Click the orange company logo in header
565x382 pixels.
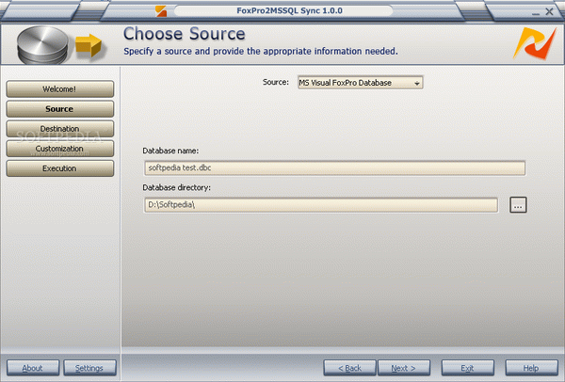(x=535, y=43)
